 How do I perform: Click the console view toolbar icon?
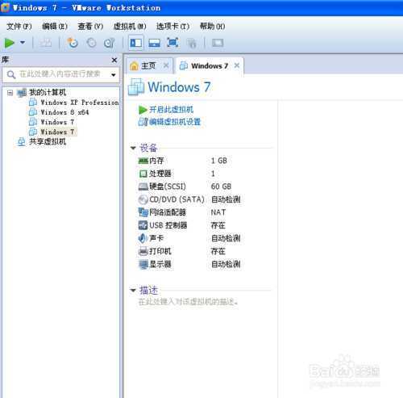(218, 43)
